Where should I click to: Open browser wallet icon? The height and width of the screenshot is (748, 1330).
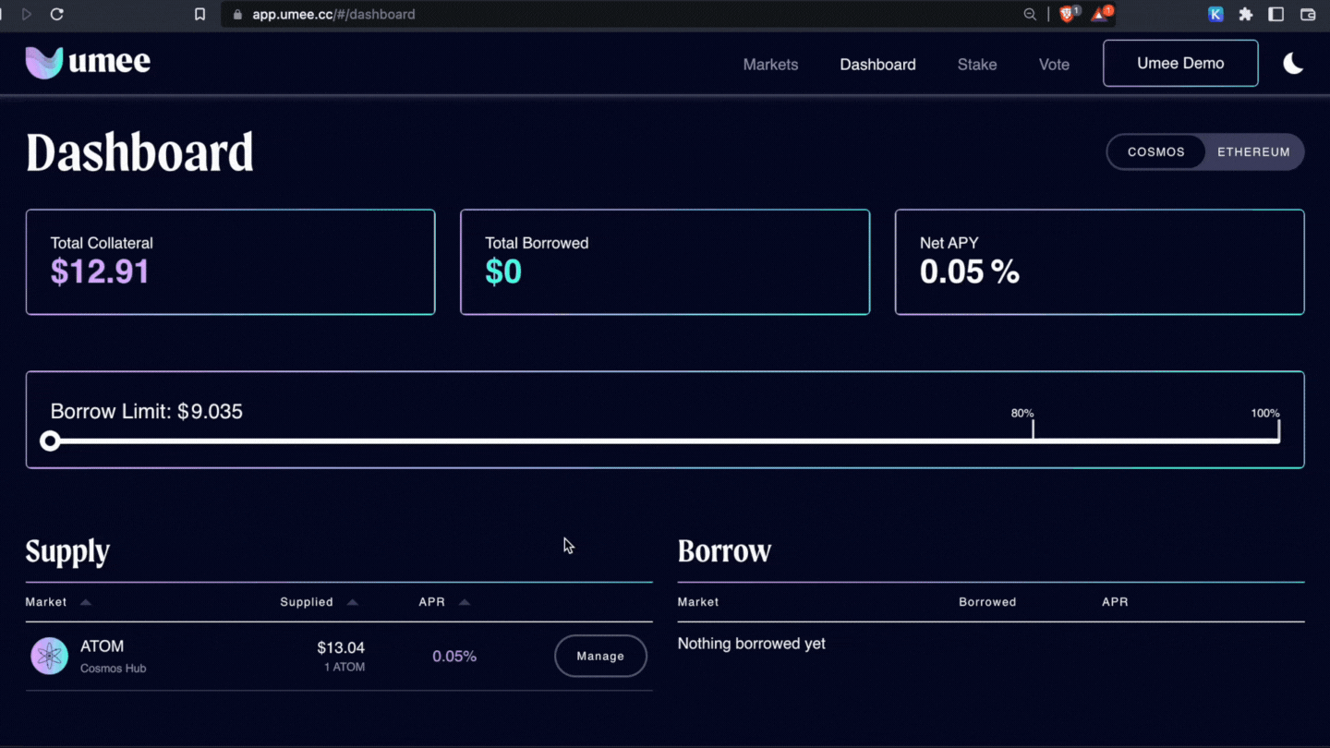pyautogui.click(x=1308, y=15)
